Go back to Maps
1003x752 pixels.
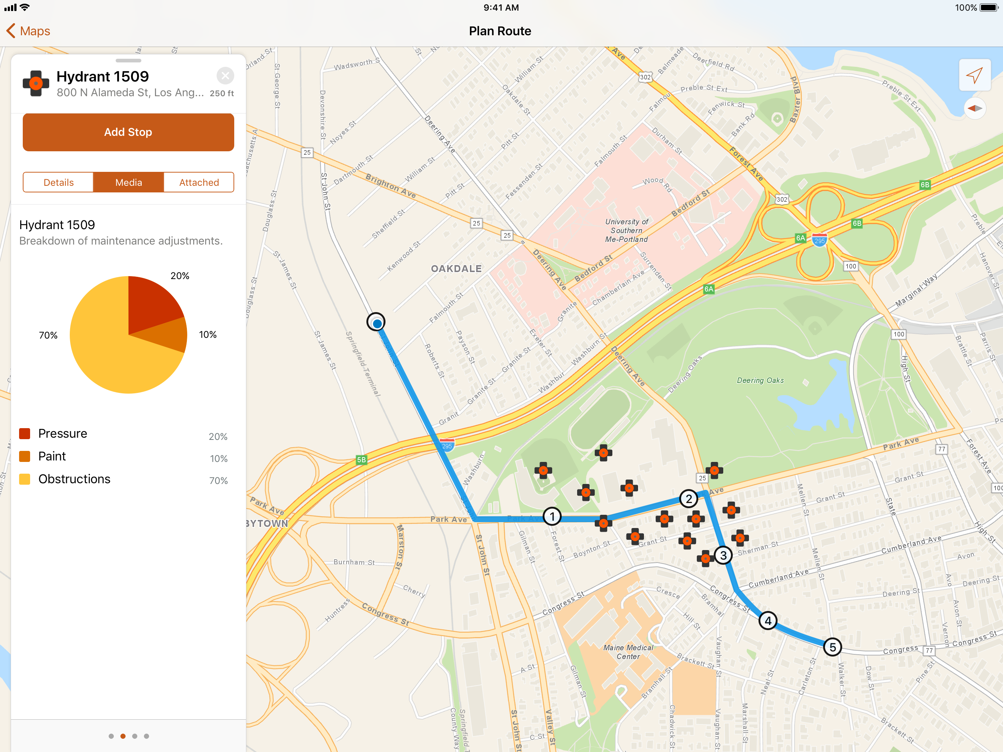(x=29, y=31)
